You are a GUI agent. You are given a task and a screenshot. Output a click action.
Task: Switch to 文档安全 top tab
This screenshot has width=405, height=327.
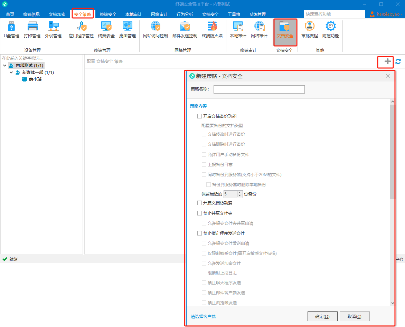pos(210,15)
